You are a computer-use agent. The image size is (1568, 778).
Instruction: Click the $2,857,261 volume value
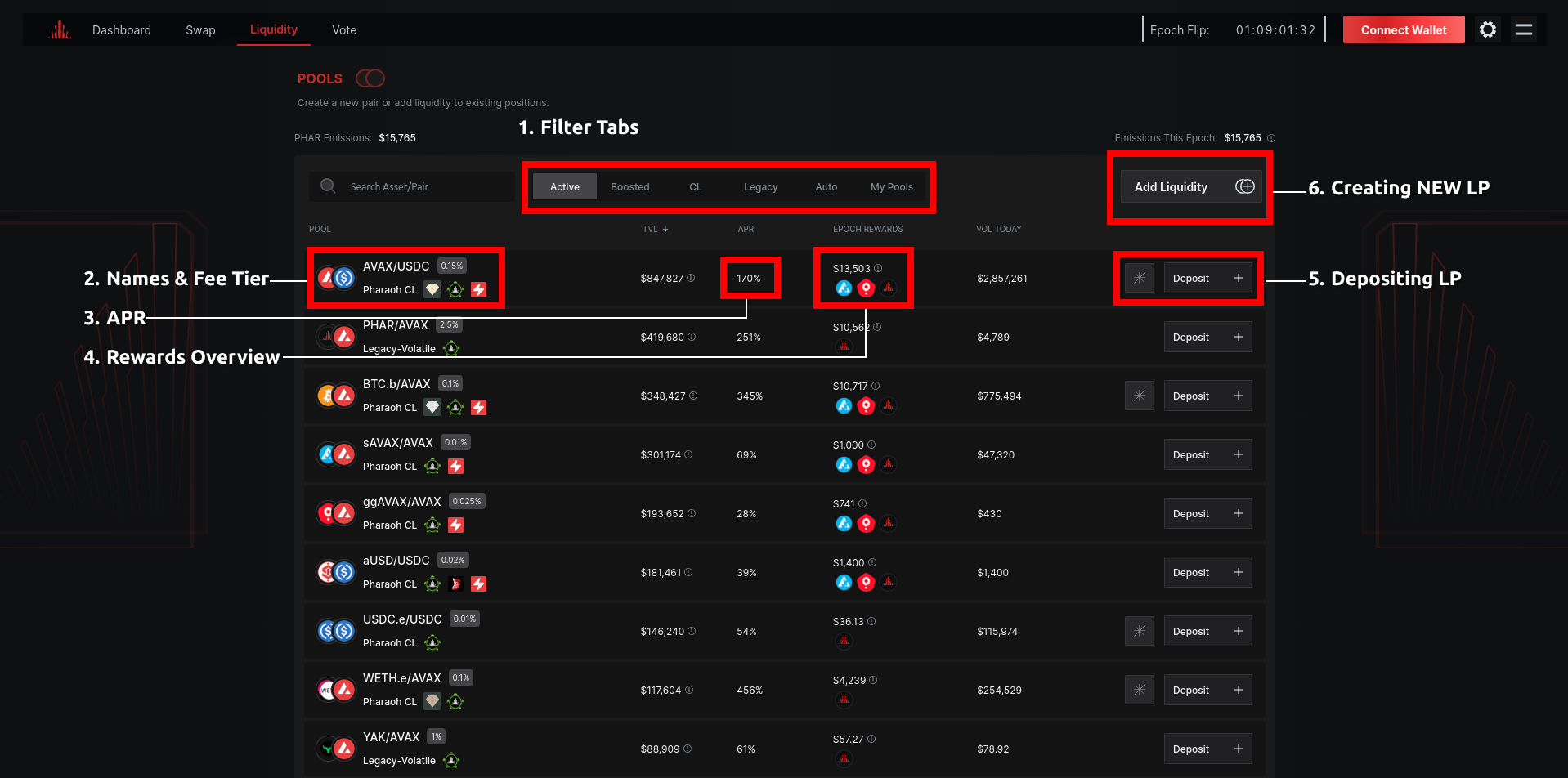1002,278
